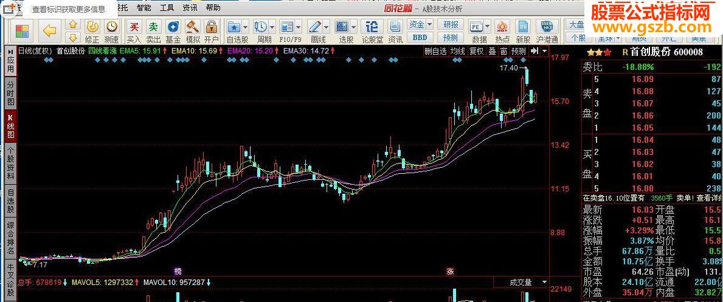Click the BBD button
The width and height of the screenshot is (723, 302).
[x=420, y=37]
